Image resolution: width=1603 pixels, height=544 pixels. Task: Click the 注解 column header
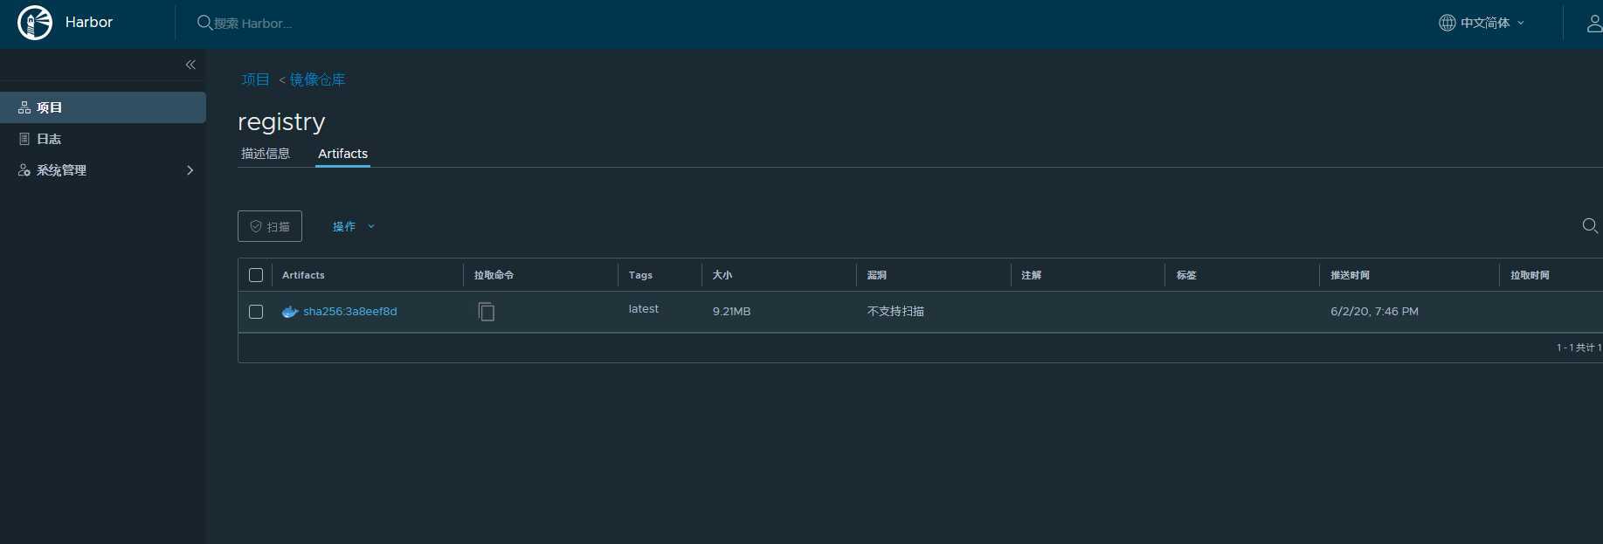pyautogui.click(x=1031, y=275)
